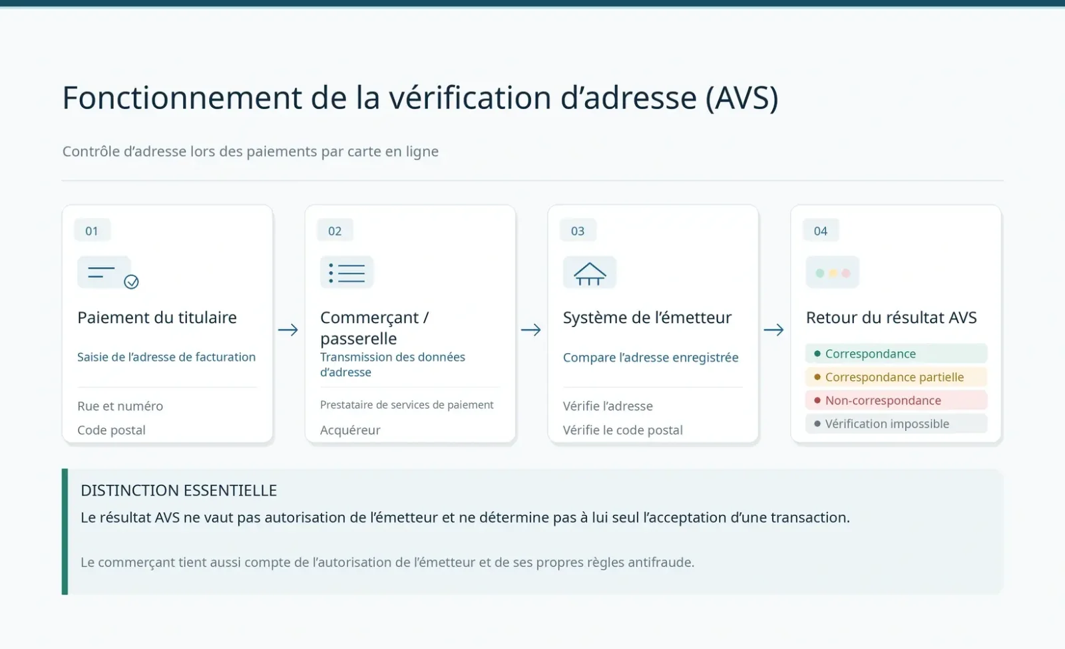The width and height of the screenshot is (1065, 649).
Task: Click the bank building icon in card 03
Action: tap(590, 273)
